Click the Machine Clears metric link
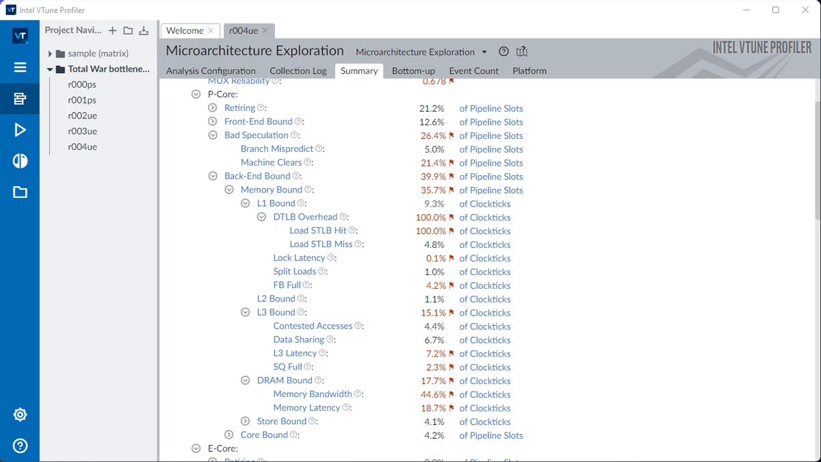The height and width of the screenshot is (462, 821). [271, 163]
